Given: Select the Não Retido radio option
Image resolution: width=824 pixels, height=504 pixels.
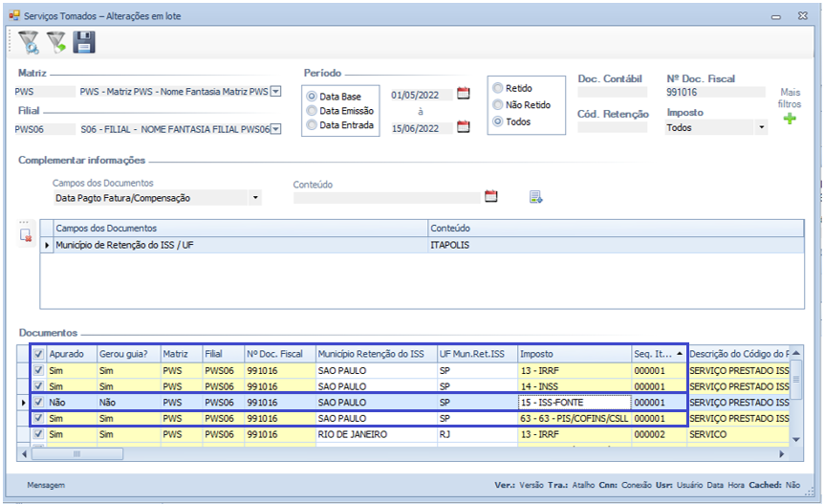Looking at the screenshot, I should (497, 105).
